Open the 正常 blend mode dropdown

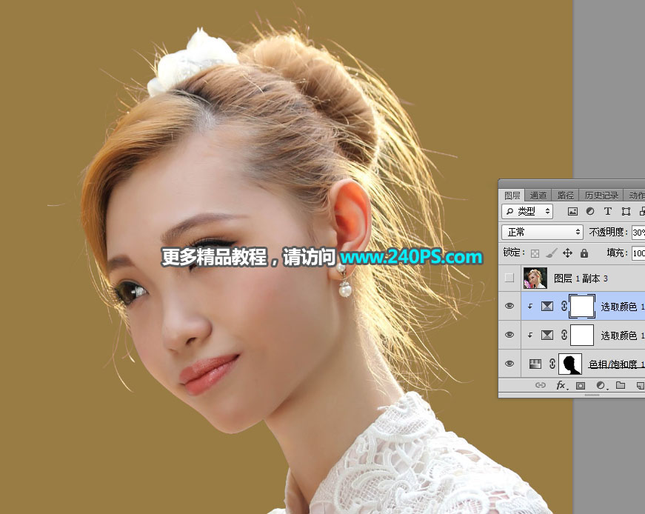point(542,232)
